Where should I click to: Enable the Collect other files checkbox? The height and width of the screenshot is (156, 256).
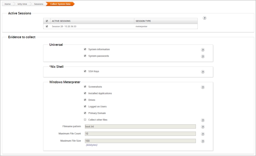[x=85, y=120]
